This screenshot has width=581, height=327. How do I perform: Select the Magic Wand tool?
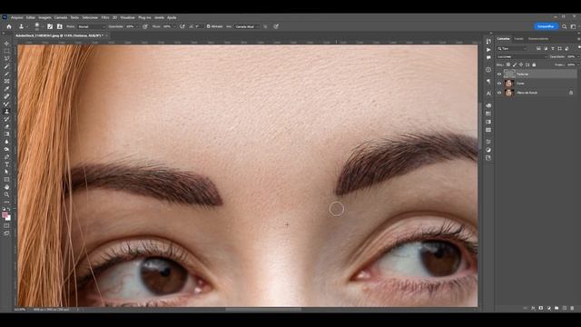tap(6, 66)
